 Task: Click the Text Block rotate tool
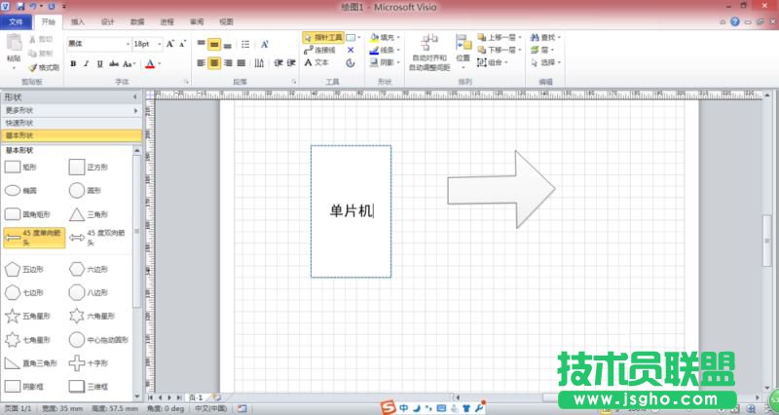351,62
